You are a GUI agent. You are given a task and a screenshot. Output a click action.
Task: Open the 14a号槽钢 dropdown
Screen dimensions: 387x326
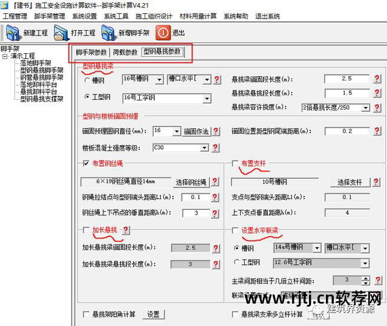pyautogui.click(x=317, y=248)
